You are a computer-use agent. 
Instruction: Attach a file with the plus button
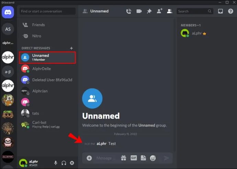pyautogui.click(x=89, y=158)
